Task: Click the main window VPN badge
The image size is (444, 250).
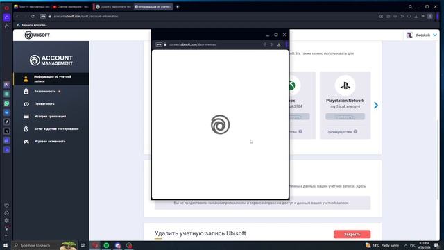Action: pos(43,17)
